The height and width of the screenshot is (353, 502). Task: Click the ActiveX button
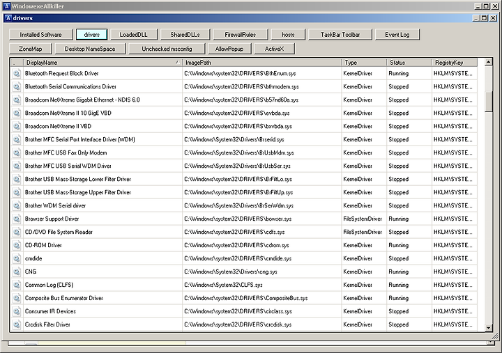click(275, 49)
